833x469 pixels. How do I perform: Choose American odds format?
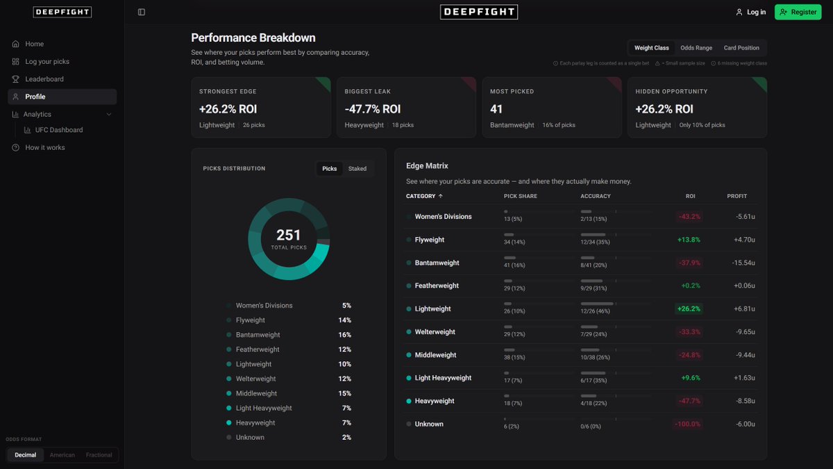coord(62,455)
